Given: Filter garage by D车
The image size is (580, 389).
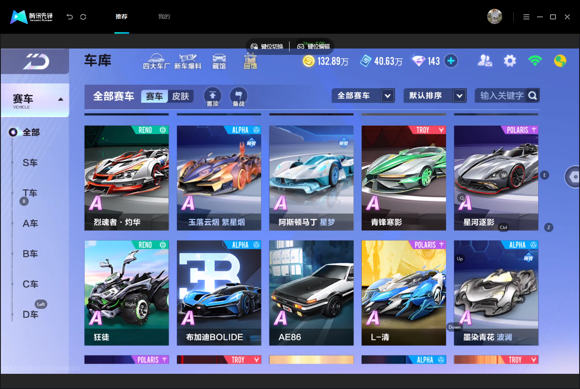Looking at the screenshot, I should coord(30,315).
